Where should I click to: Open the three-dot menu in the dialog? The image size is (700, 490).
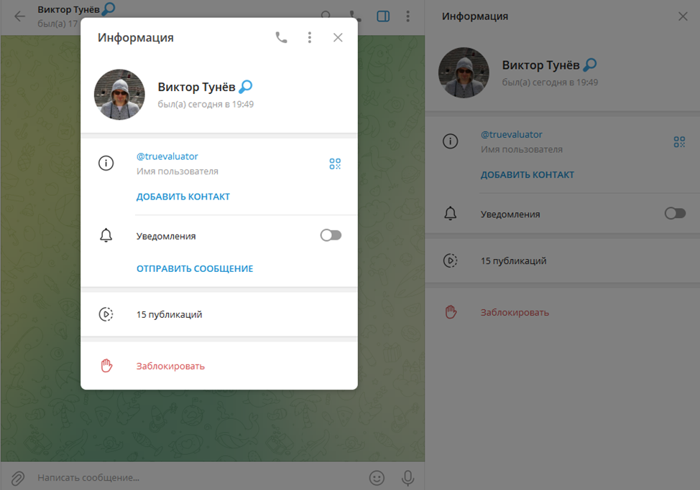[x=309, y=37]
